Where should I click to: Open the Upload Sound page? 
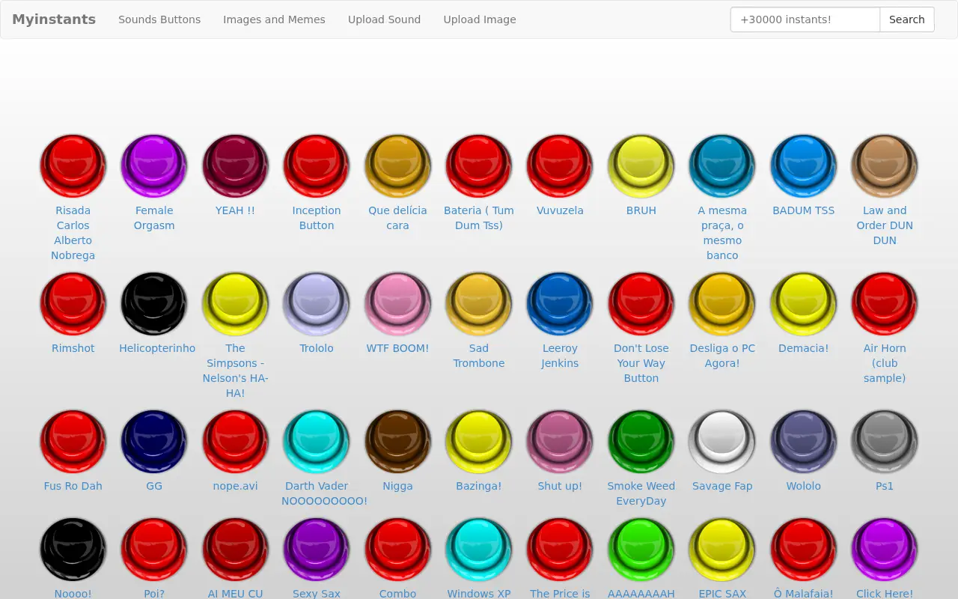[384, 19]
